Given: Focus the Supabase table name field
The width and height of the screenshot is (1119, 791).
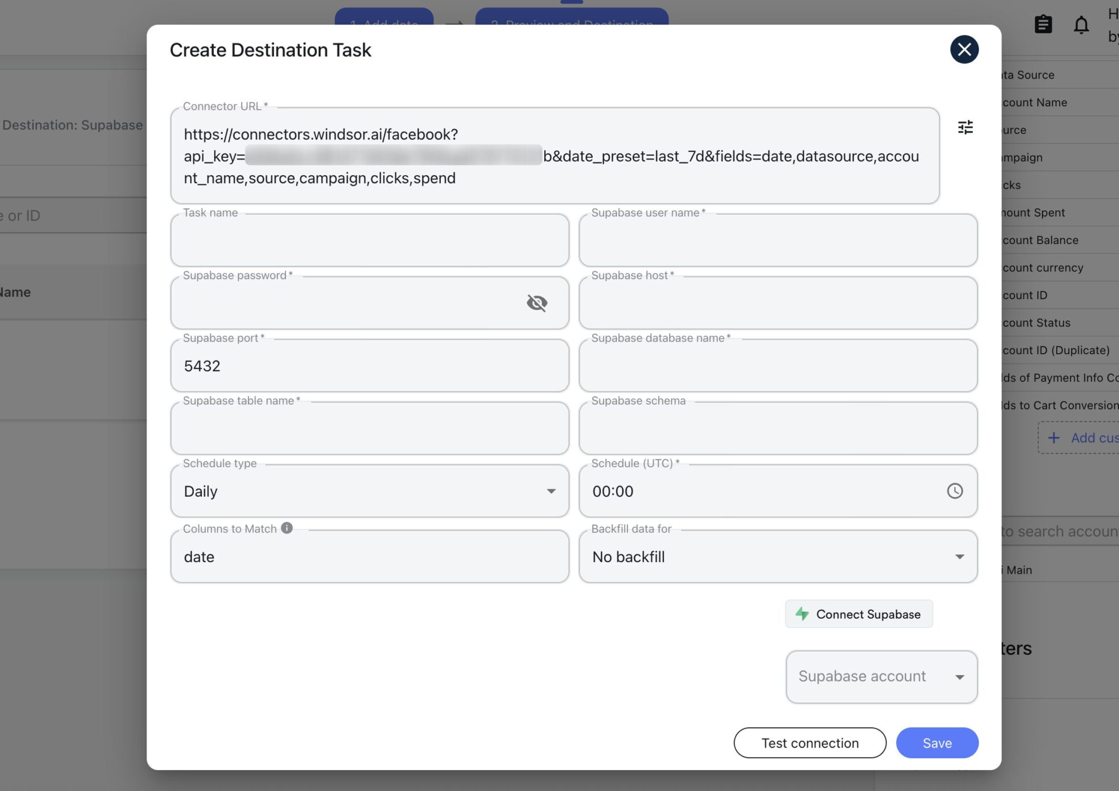Looking at the screenshot, I should (370, 428).
